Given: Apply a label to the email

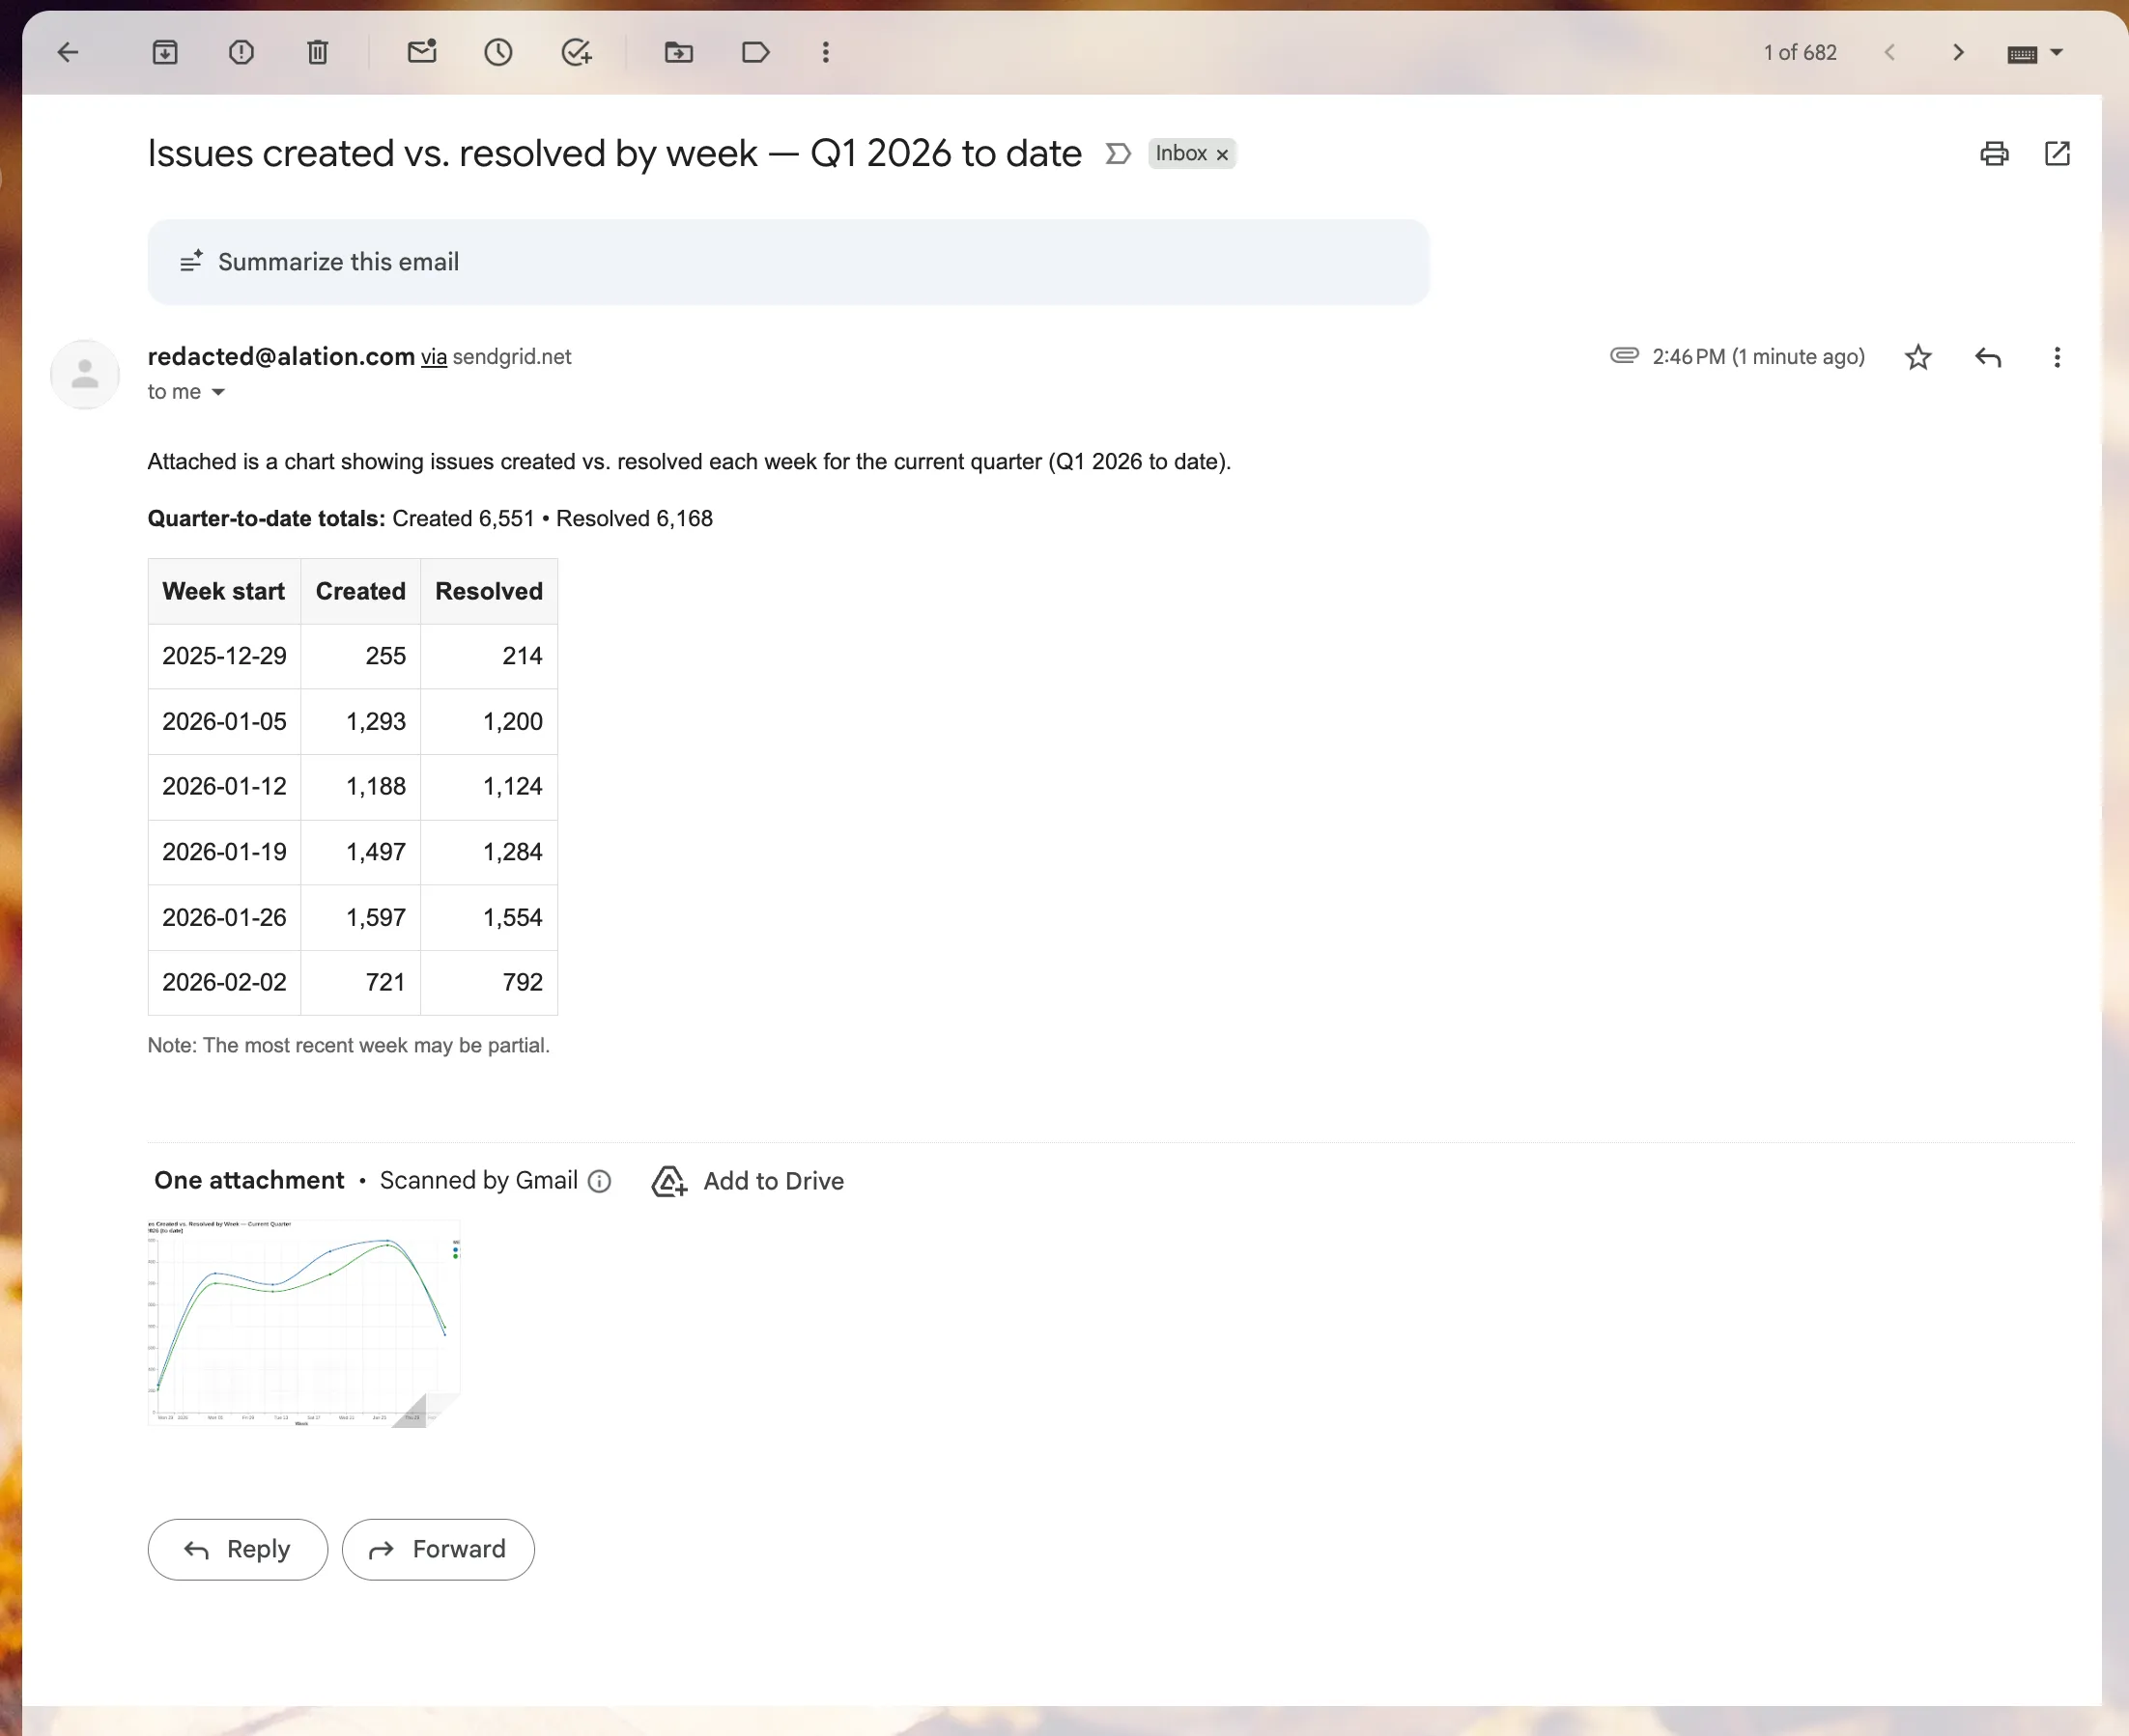Looking at the screenshot, I should [x=755, y=52].
